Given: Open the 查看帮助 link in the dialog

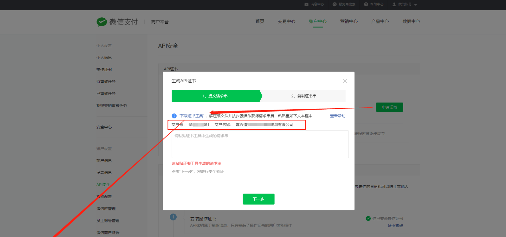Looking at the screenshot, I should point(338,116).
